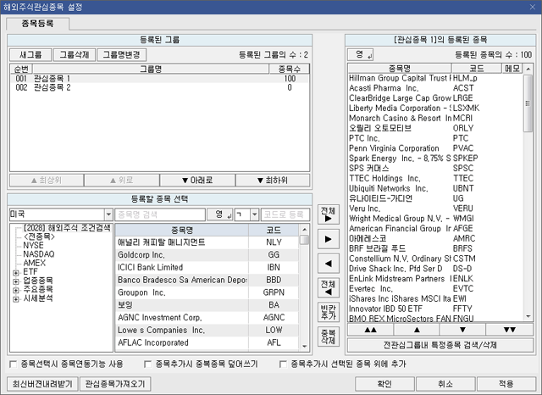
Task: Select Innovator IBD 50 ETF FFTY row
Action: tap(435, 309)
